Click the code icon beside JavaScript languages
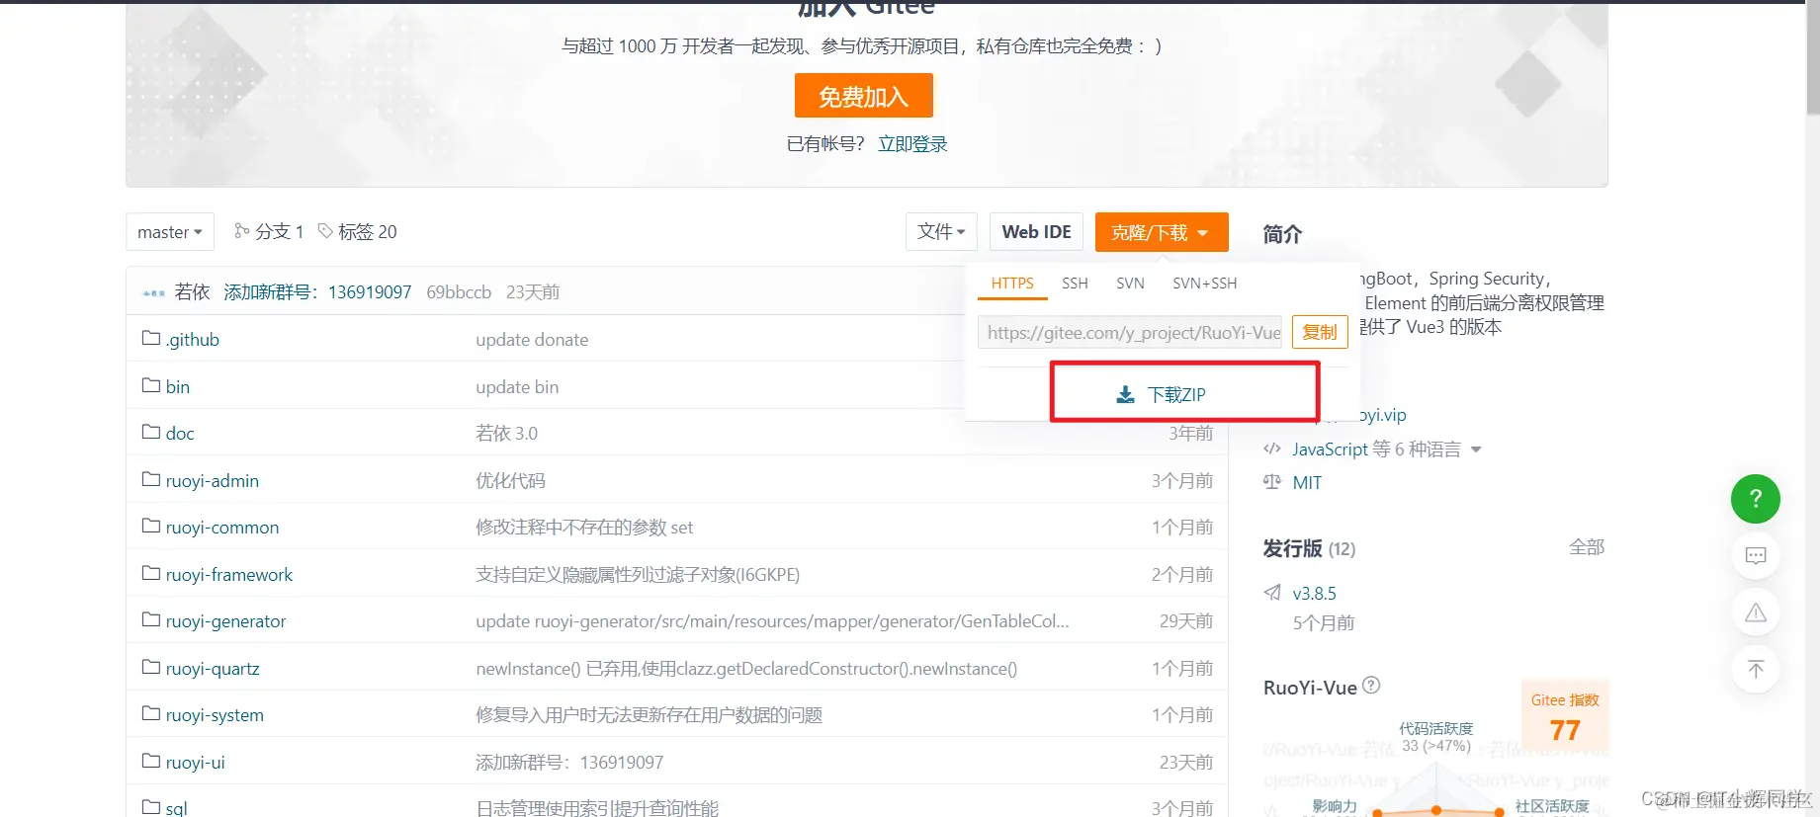Image resolution: width=1820 pixels, height=817 pixels. tap(1272, 449)
